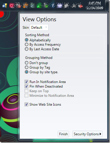
Task: Click the lavender purple scrambled tray icon
Action: [x=59, y=5]
